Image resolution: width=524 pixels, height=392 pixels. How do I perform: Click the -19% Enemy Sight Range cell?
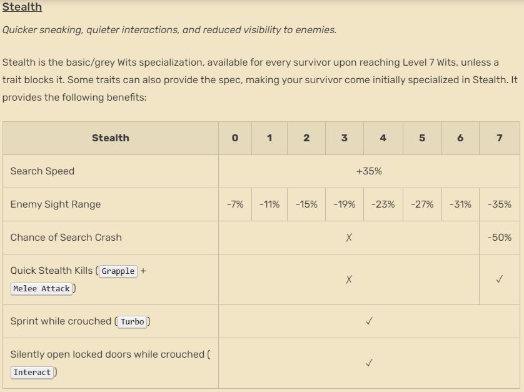coord(345,204)
